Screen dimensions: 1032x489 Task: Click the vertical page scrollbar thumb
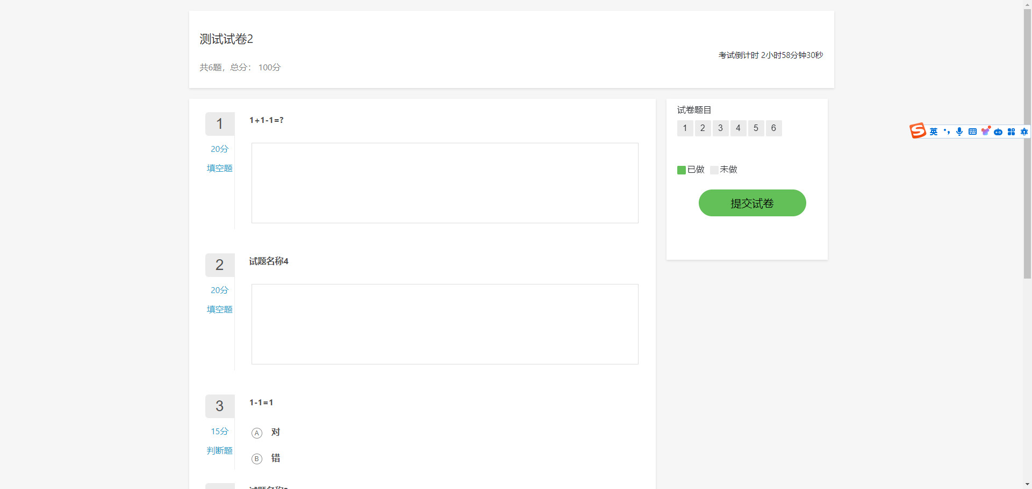1027,143
